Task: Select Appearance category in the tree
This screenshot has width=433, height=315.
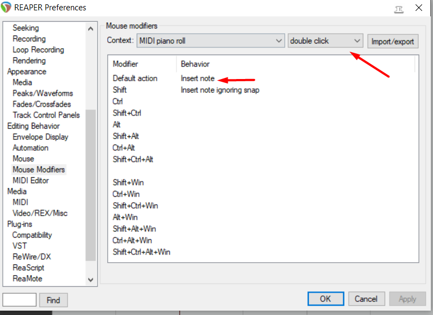Action: click(x=27, y=71)
